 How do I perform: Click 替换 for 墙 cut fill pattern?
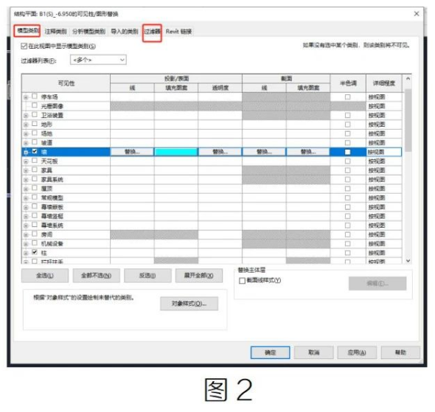pyautogui.click(x=308, y=152)
